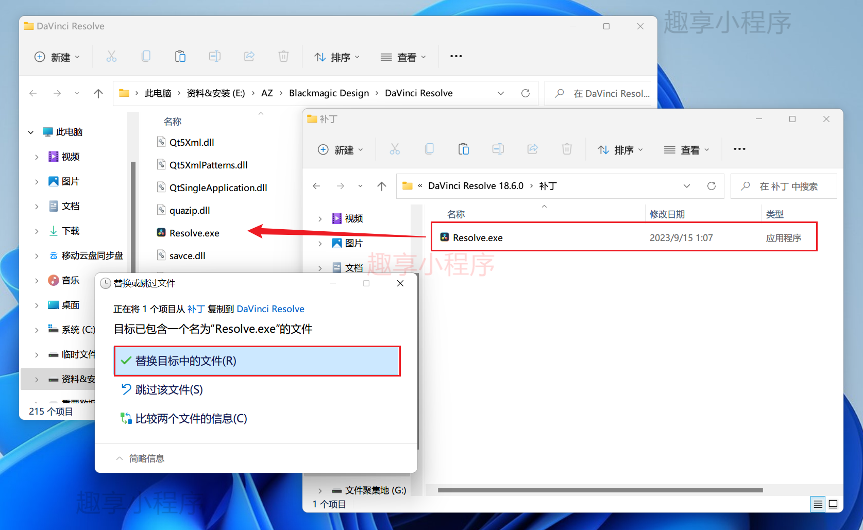Click Blackmagic Design breadcrumb segment
The height and width of the screenshot is (530, 863).
pyautogui.click(x=329, y=93)
